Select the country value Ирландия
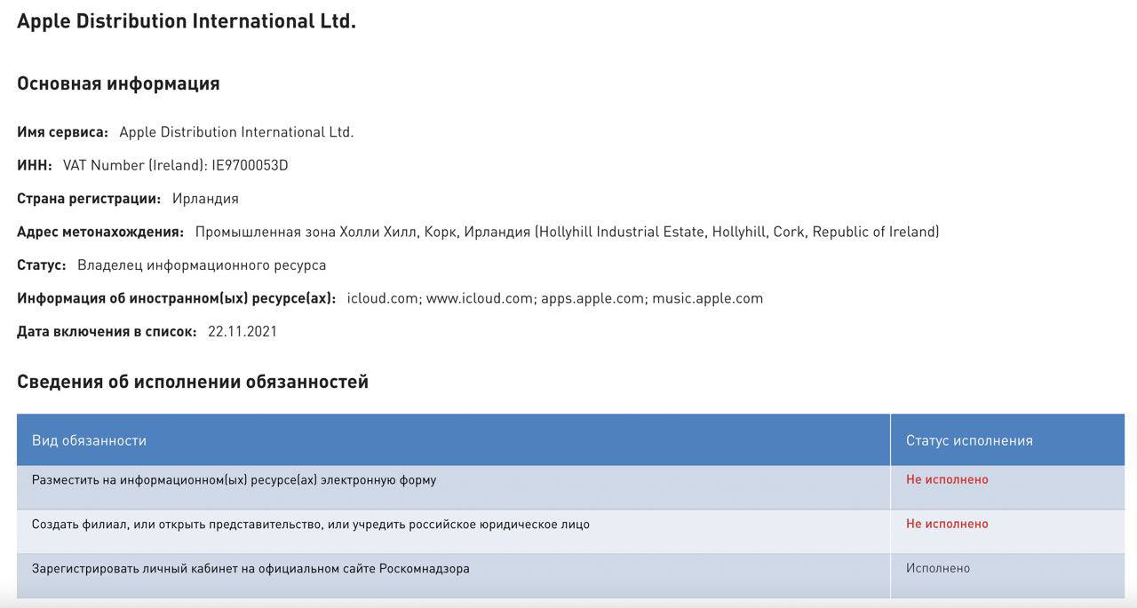 point(205,199)
